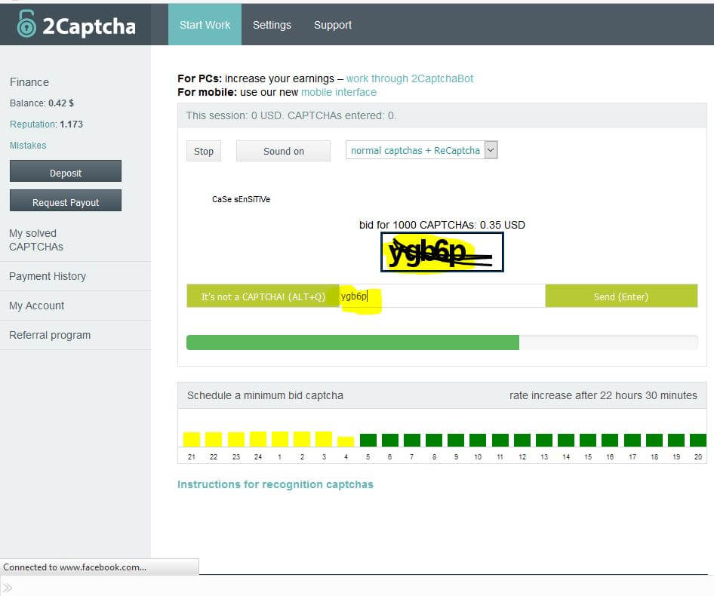Viewport: 714px width, 596px height.
Task: Open the work through 2CaptchaBot link
Action: 410,78
